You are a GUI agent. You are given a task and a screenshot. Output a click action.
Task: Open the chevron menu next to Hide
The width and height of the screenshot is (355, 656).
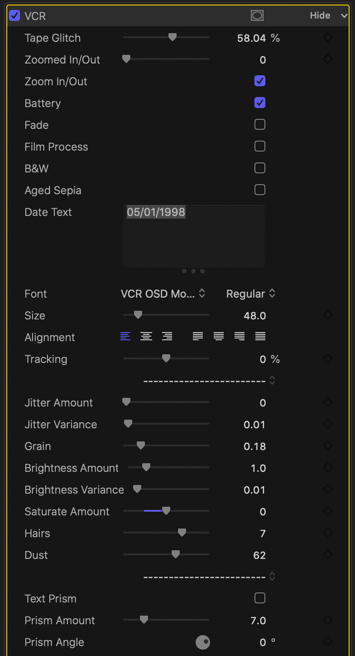click(x=343, y=15)
